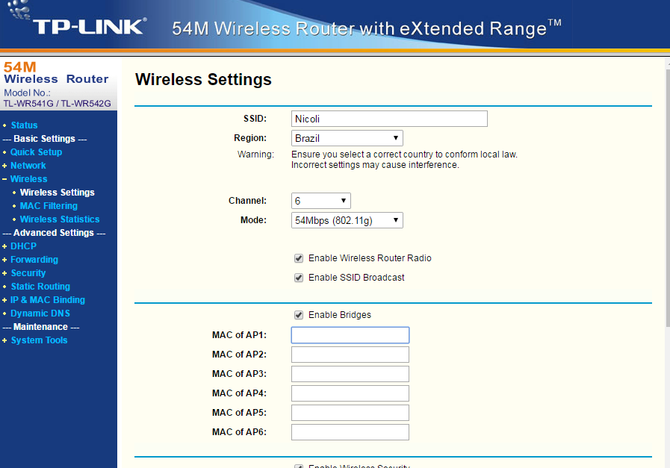Click the Model No. TL-WR541G / TL-WR542G text

pos(58,99)
